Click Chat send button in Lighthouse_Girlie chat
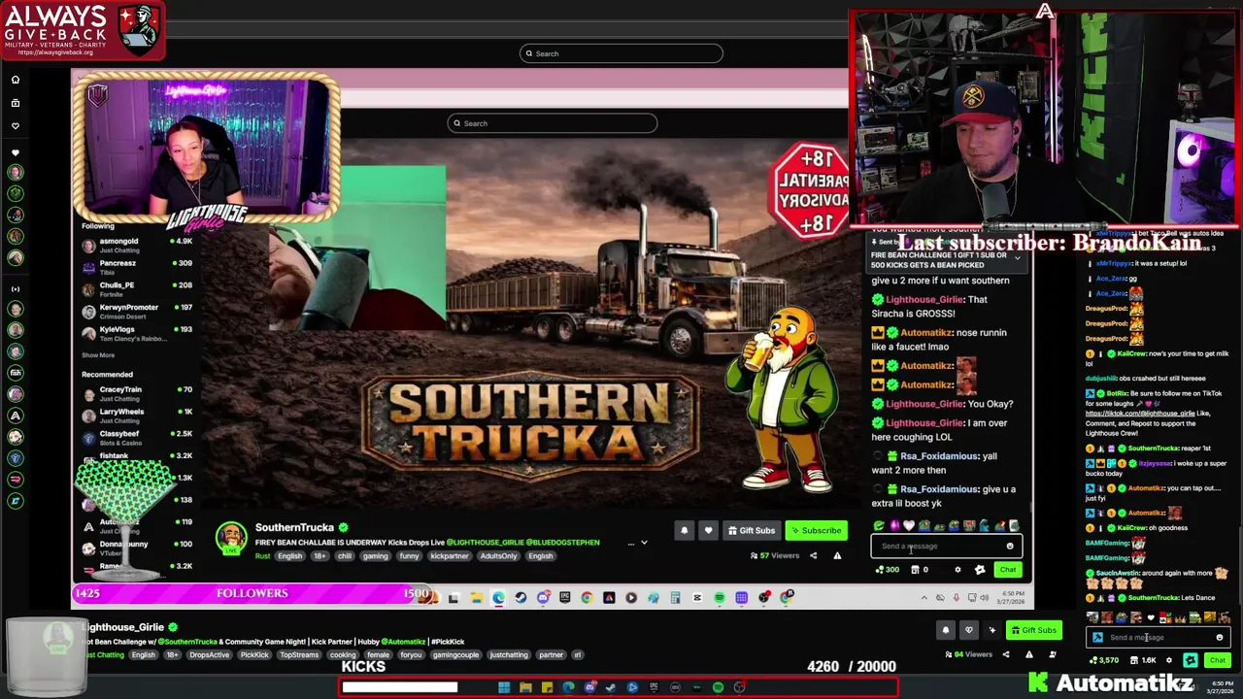This screenshot has width=1243, height=699. click(x=1218, y=660)
